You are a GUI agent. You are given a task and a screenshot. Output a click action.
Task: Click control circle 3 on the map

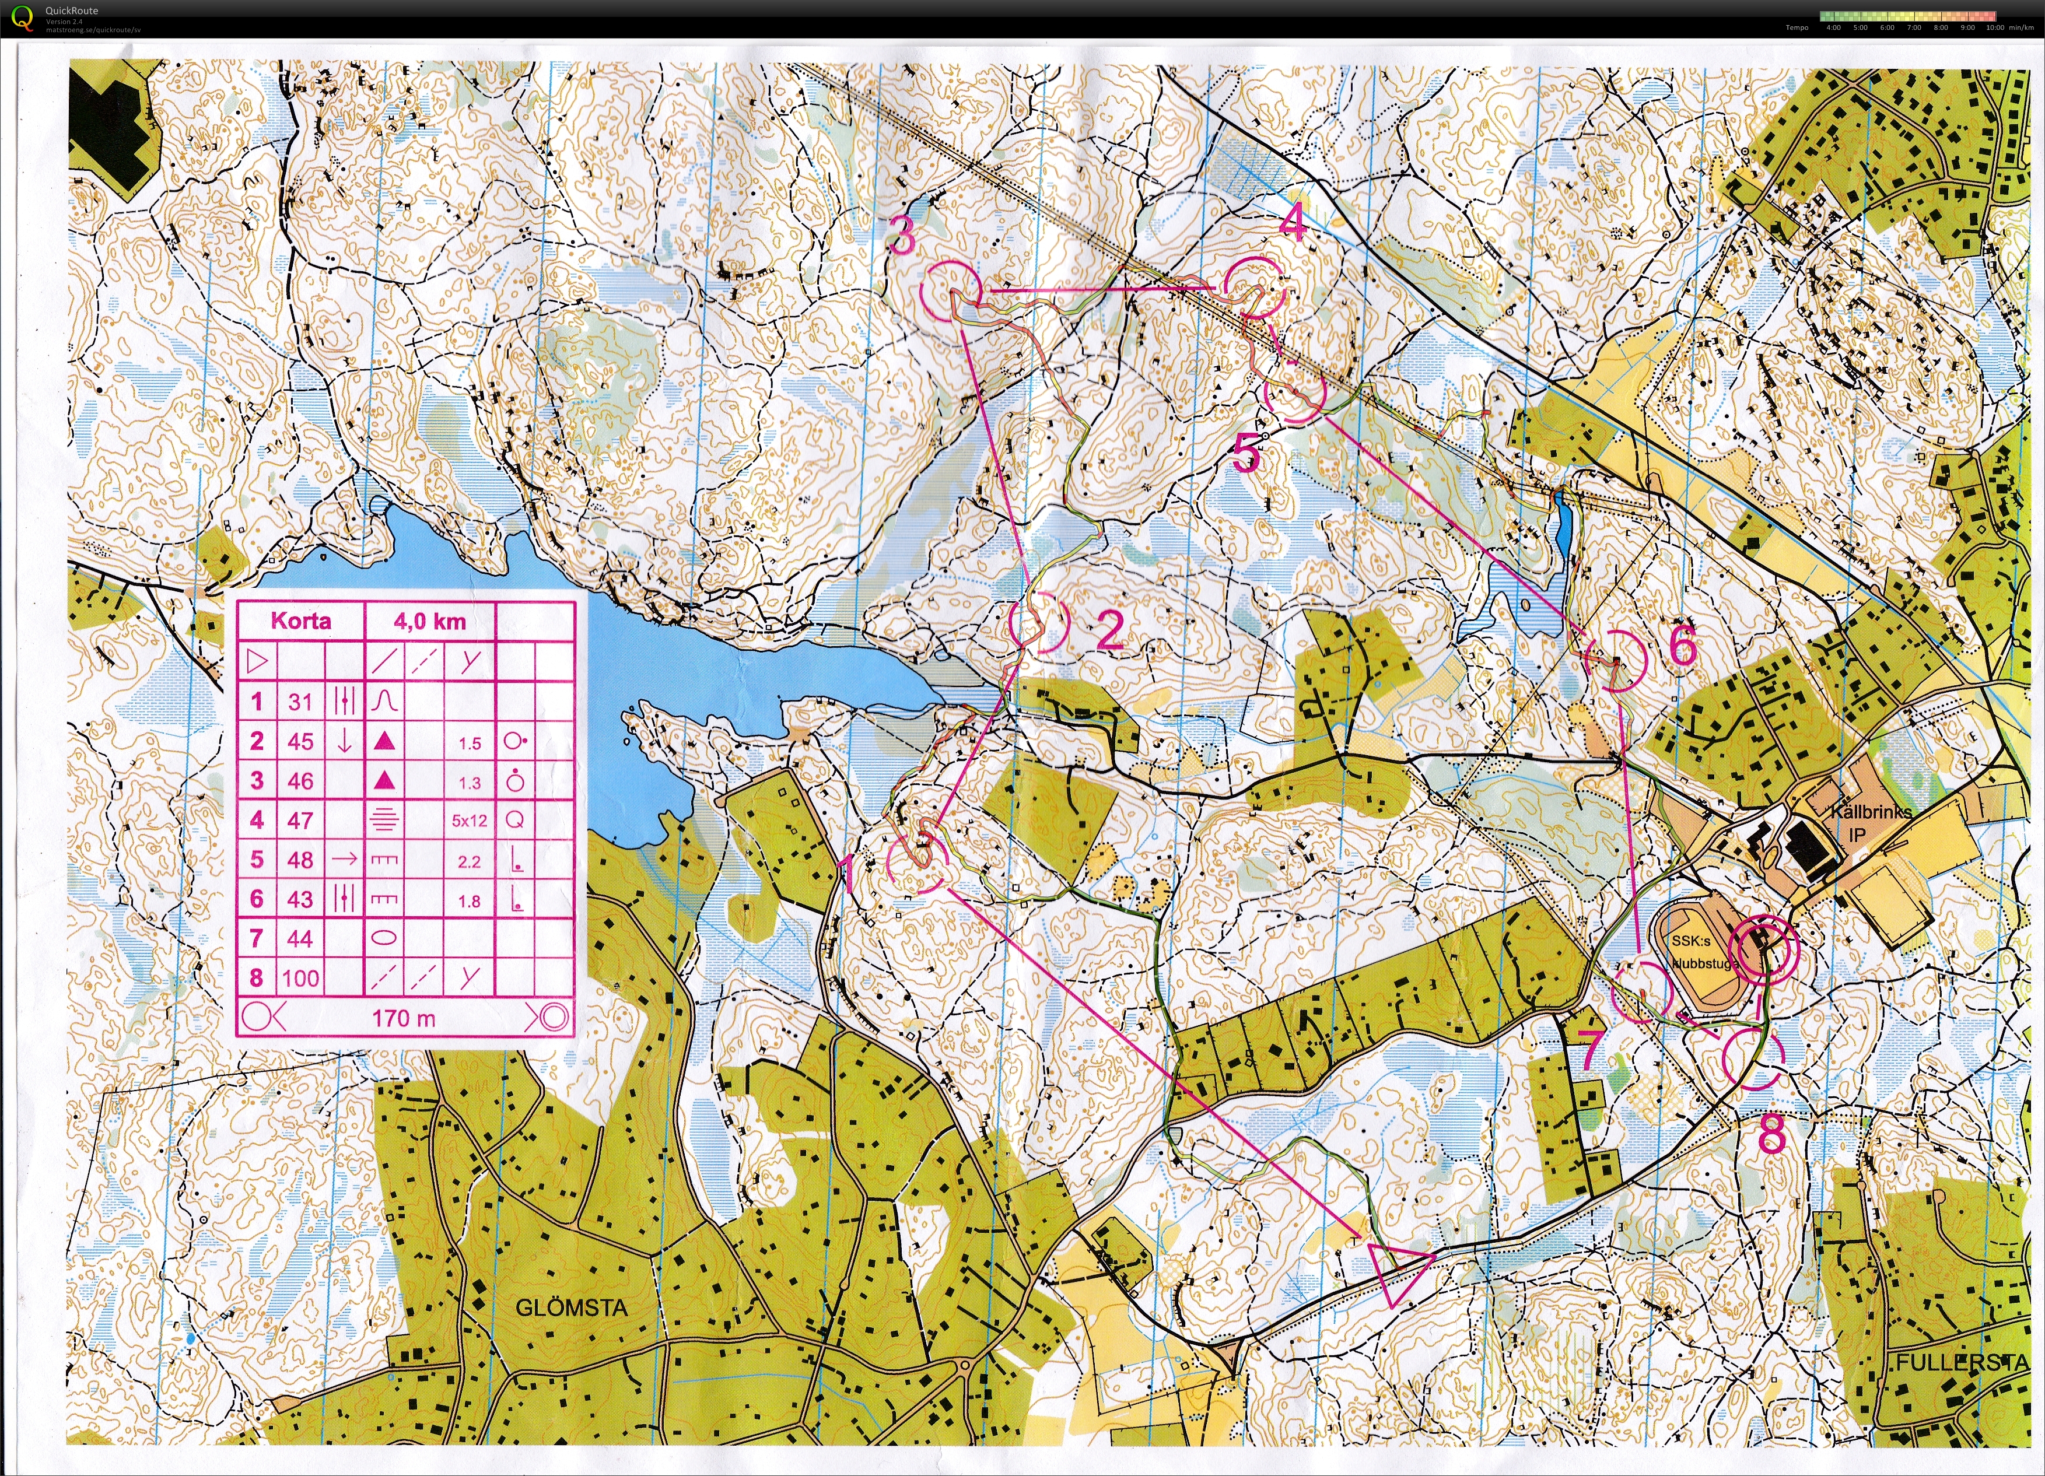tap(952, 290)
